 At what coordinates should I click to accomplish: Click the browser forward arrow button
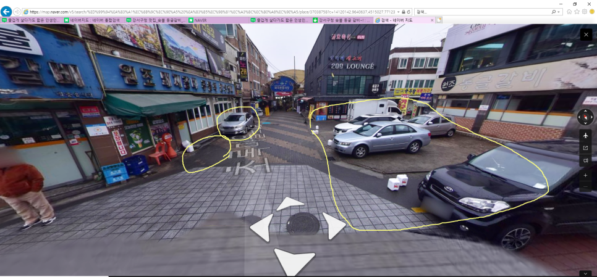coord(17,11)
